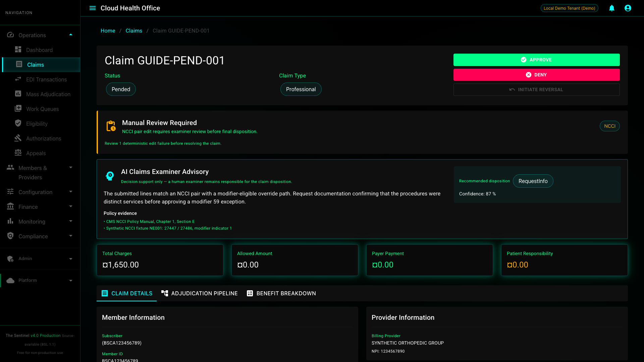644x362 pixels.
Task: Open Work Queues page
Action: (41, 109)
